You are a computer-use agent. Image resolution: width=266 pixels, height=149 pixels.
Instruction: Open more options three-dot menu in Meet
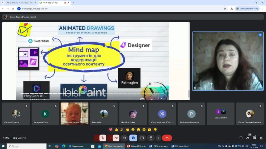(158, 138)
